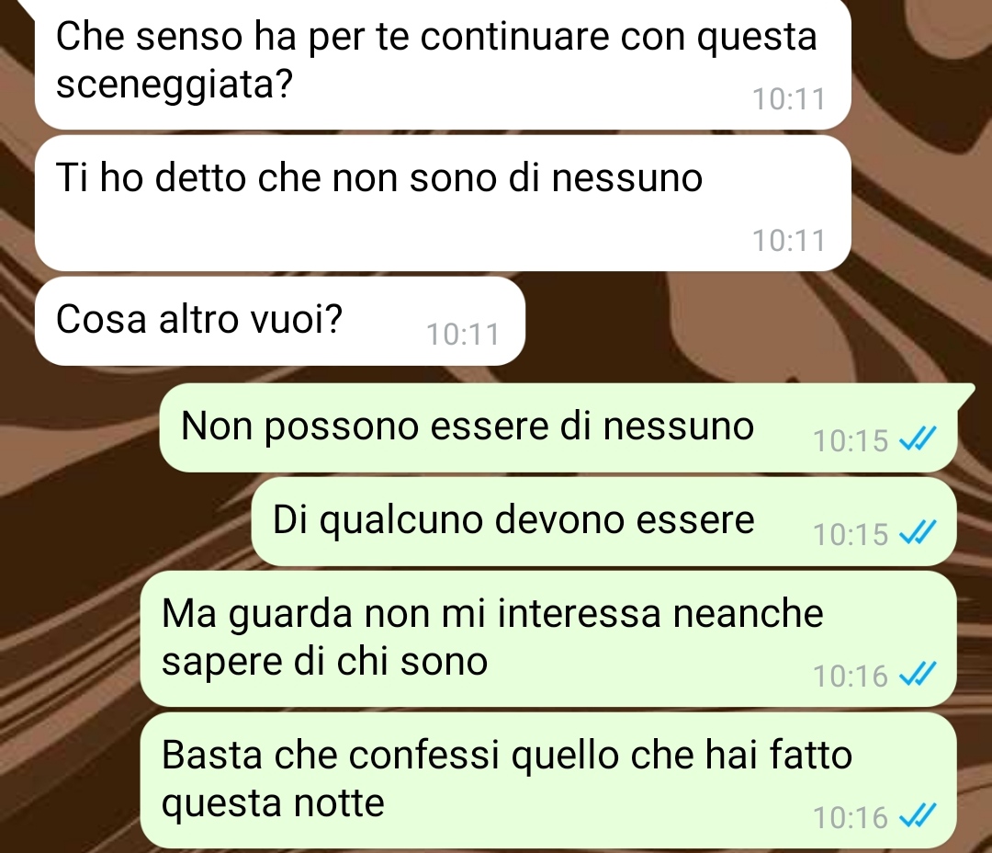Tap the 10:11 timestamp on 'sceneggiata?' message
992x853 pixels.
789,99
